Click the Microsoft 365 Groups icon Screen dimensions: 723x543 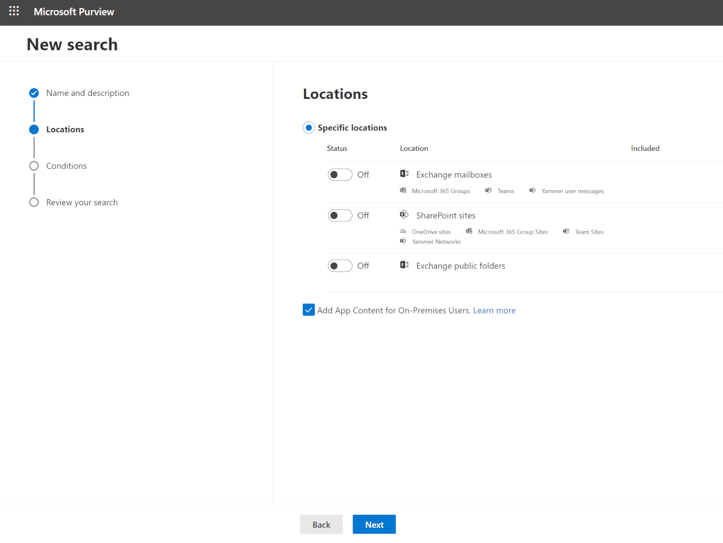point(403,190)
